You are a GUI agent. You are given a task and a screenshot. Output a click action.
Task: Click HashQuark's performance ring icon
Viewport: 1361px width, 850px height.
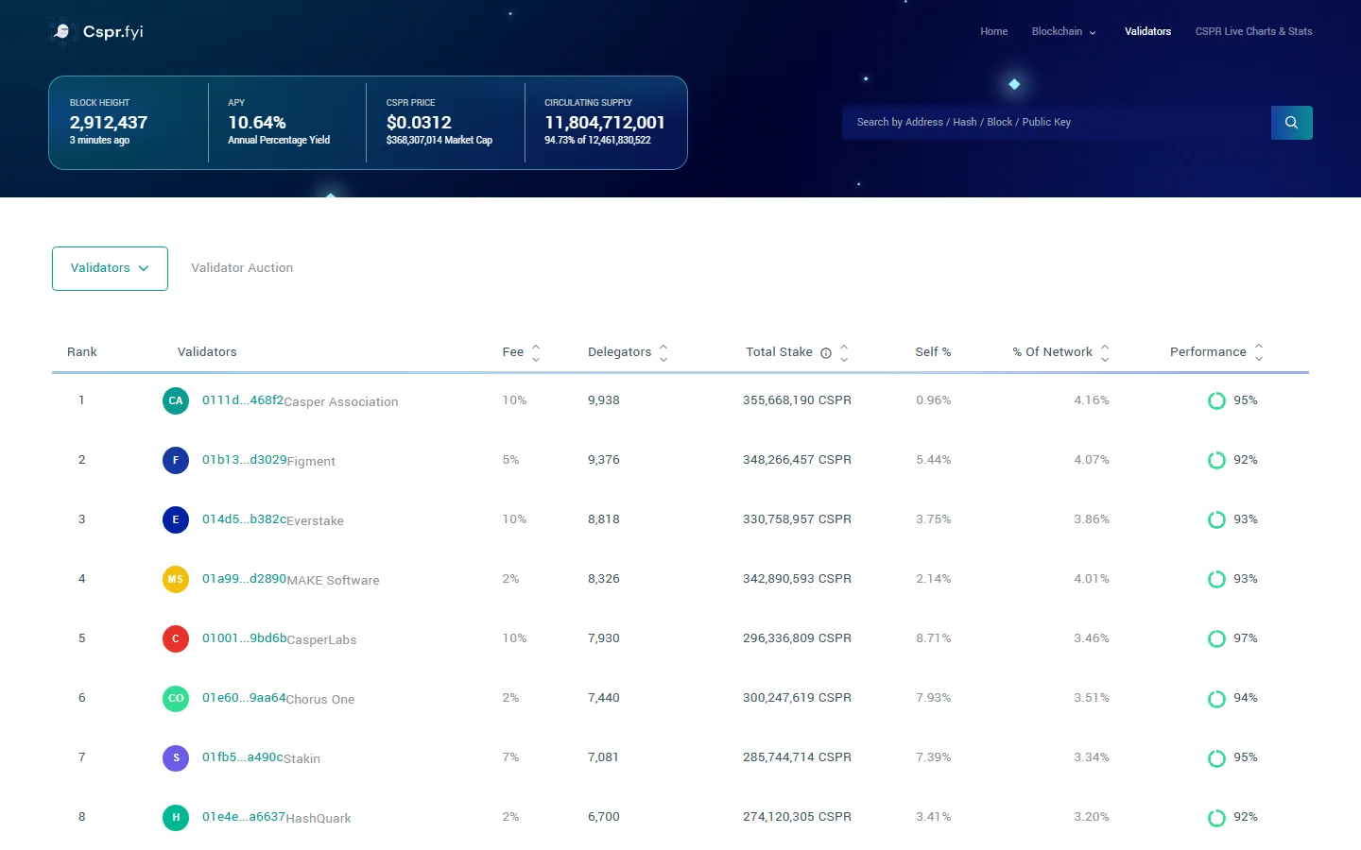click(x=1216, y=817)
